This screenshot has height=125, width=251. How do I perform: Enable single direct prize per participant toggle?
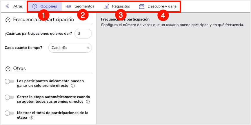pyautogui.click(x=10, y=82)
